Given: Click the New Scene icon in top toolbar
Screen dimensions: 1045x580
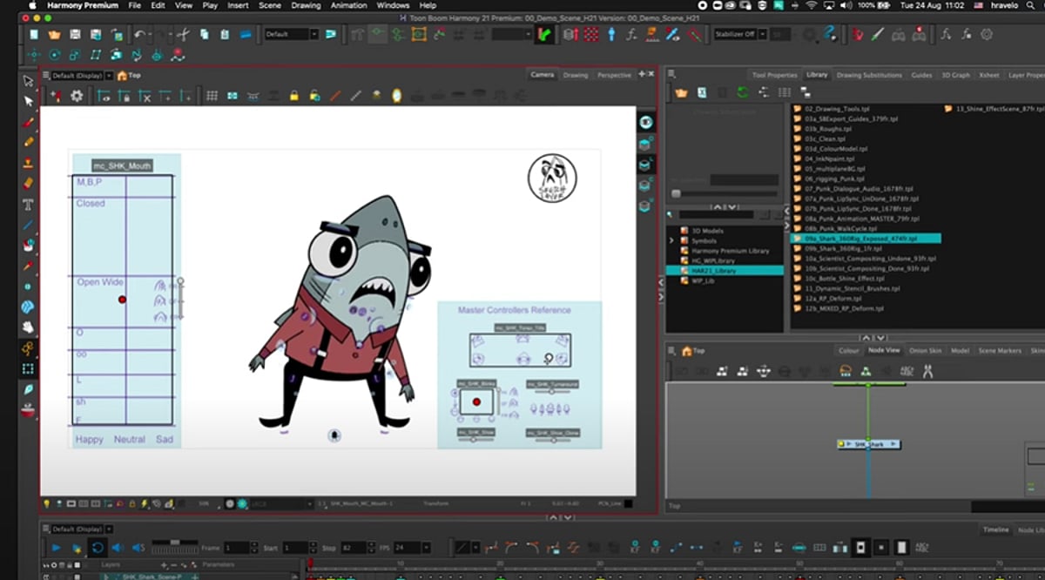Looking at the screenshot, I should 34,35.
